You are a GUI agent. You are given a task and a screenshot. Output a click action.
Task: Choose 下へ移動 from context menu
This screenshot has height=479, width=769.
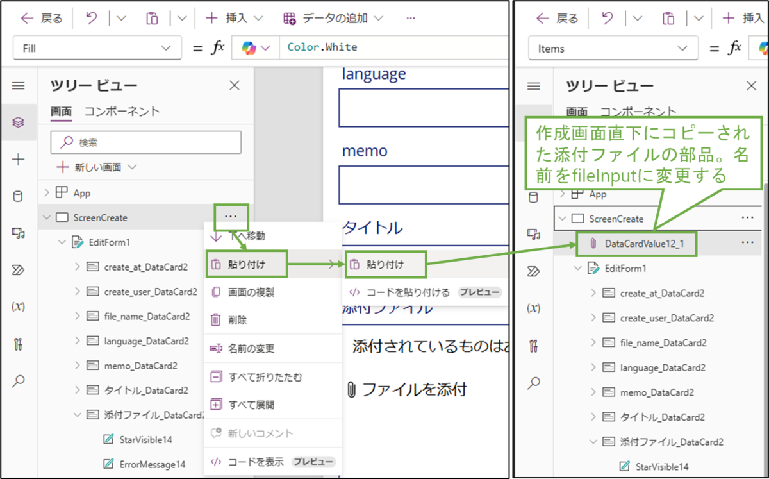[273, 236]
